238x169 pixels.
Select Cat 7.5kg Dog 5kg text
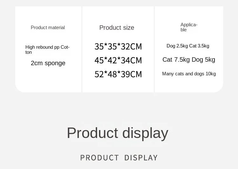[x=189, y=60]
